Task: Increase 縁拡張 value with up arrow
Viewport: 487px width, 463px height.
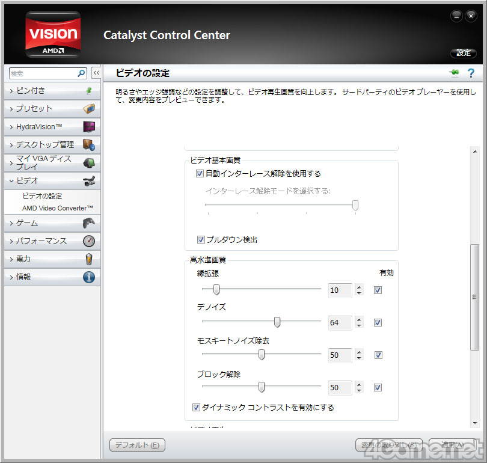Action: point(360,287)
